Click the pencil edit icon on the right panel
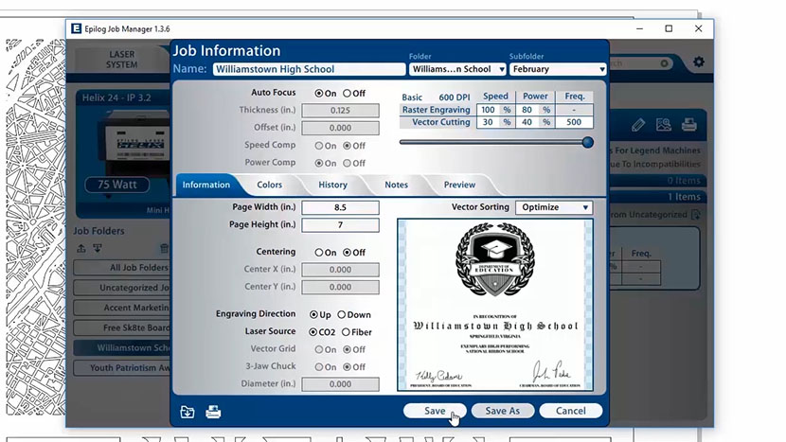This screenshot has height=442, width=786. pos(639,125)
